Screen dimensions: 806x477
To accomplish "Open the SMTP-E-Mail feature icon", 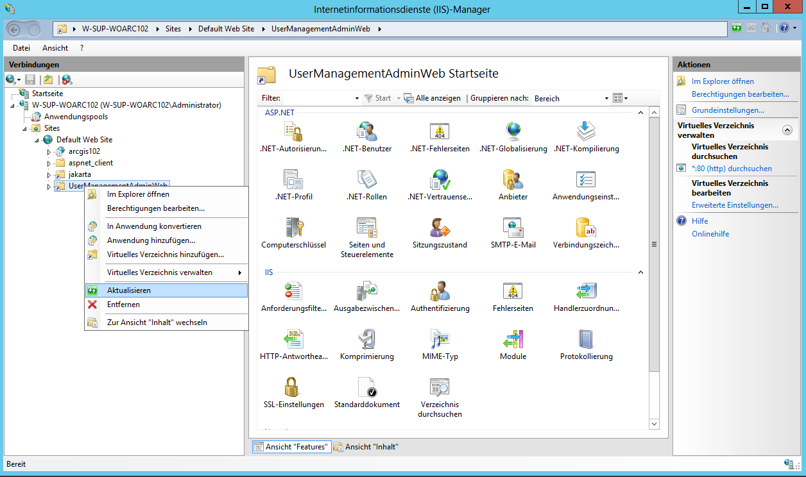I will (513, 228).
